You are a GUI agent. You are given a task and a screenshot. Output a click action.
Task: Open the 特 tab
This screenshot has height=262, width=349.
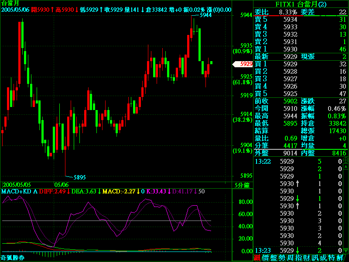click(x=331, y=258)
